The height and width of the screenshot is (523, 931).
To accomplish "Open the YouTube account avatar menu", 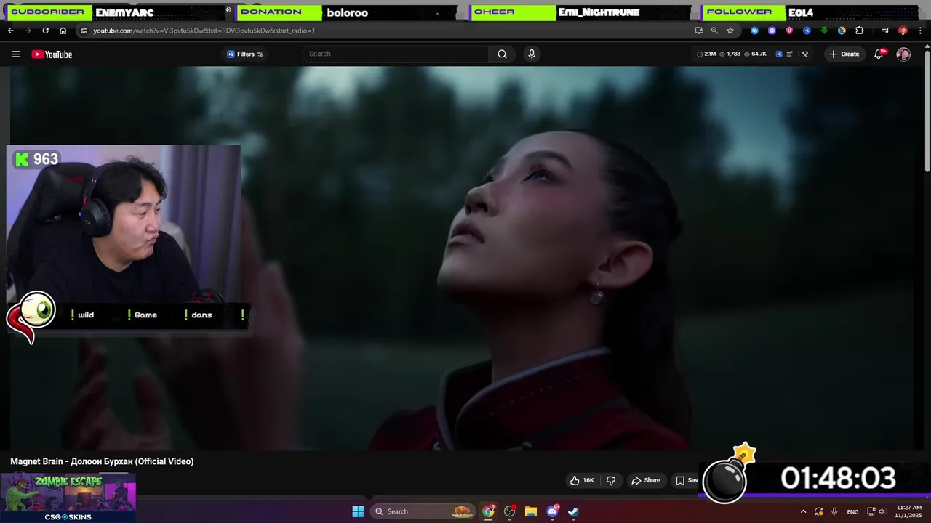I will pyautogui.click(x=903, y=54).
